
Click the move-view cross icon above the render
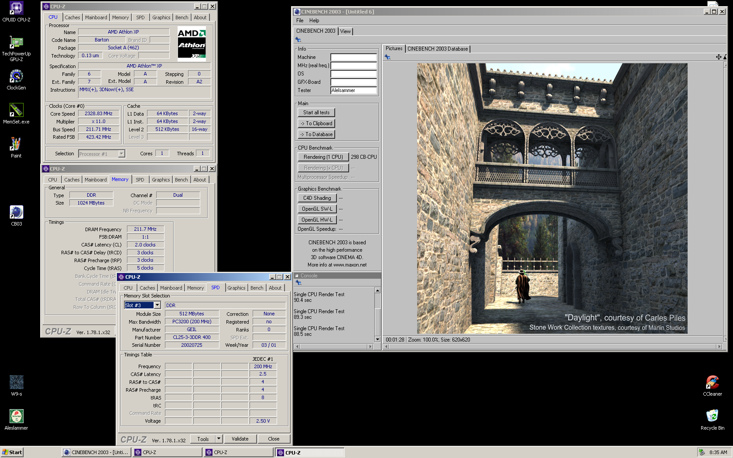[x=719, y=57]
